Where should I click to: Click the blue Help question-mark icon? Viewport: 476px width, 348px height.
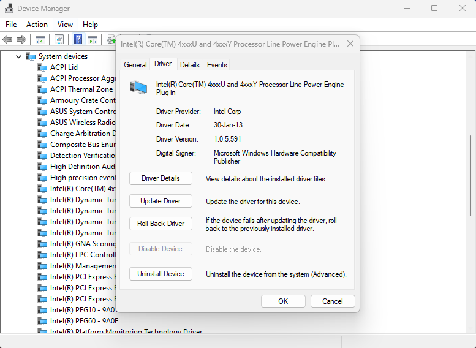[78, 39]
